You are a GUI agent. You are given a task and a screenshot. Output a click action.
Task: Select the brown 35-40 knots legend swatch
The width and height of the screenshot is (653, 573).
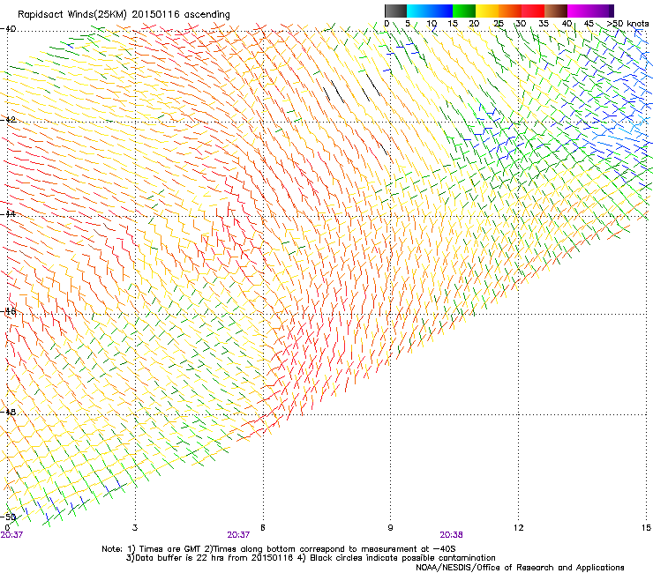[x=556, y=11]
